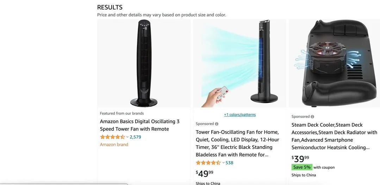Open Steam Deck Cooler product title link
Viewport: 380px width, 185px height.
pyautogui.click(x=334, y=136)
